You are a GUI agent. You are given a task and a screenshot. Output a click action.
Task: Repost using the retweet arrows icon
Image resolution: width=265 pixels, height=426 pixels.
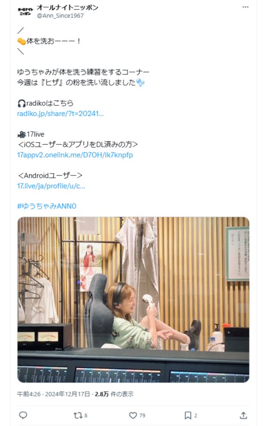[x=78, y=415]
